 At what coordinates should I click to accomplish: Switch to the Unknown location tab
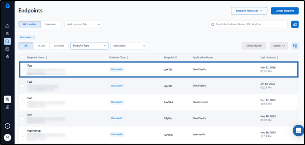(x=51, y=24)
